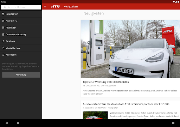This screenshot has height=127, width=180.
Task: Open article Tipps zur Wartung von Elektroautos
Action: click(x=106, y=82)
